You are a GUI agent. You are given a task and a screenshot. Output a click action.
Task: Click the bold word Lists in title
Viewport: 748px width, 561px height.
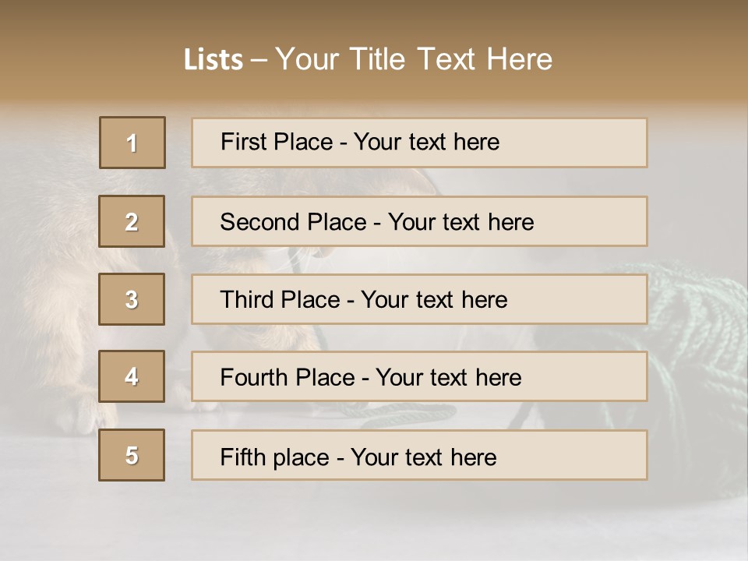[213, 60]
